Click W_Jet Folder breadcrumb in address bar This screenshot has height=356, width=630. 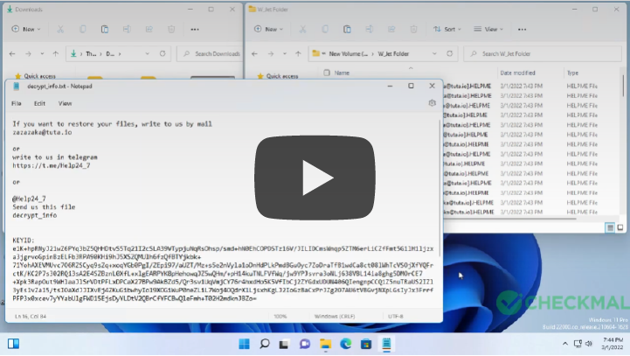(x=393, y=53)
